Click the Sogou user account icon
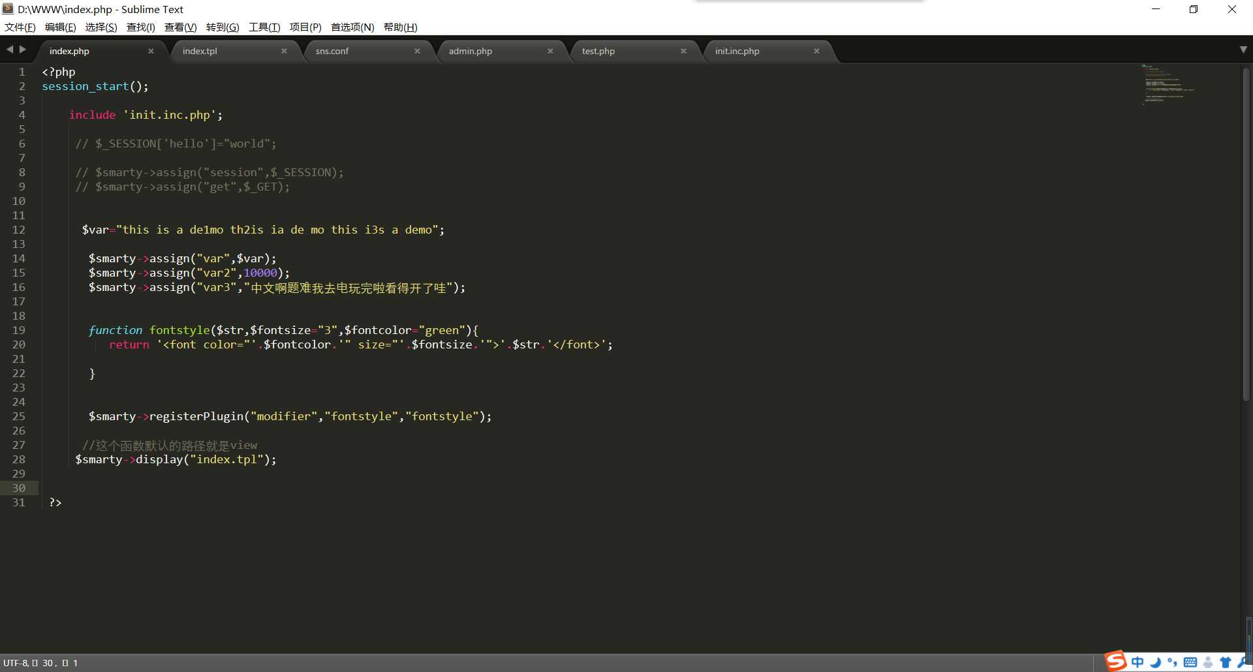Image resolution: width=1253 pixels, height=672 pixels. 1208,662
